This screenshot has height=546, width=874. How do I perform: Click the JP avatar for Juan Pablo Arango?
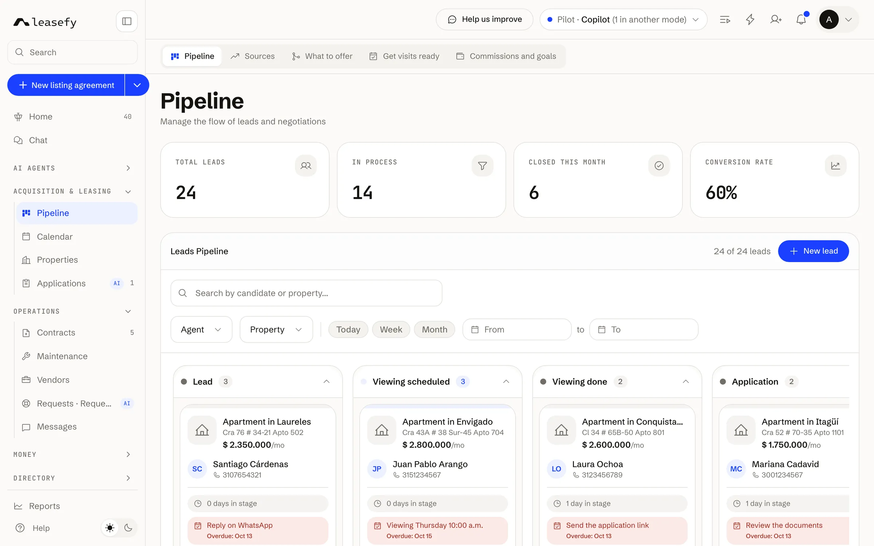pos(377,469)
